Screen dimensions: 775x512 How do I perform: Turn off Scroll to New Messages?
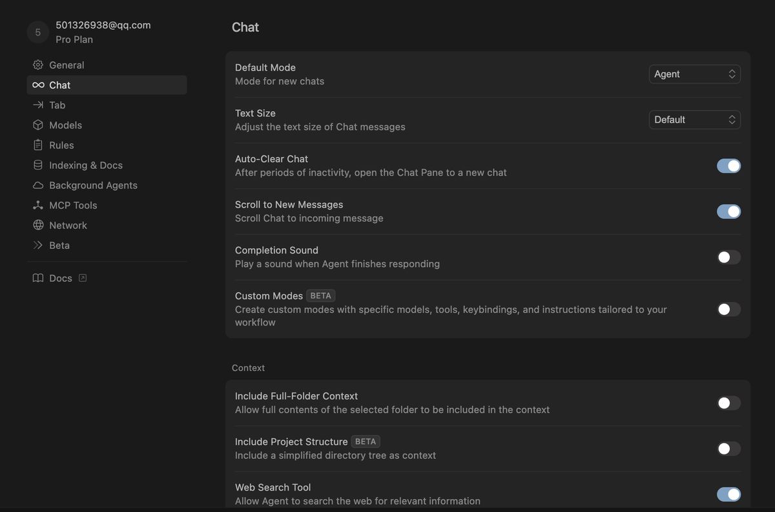coord(728,211)
